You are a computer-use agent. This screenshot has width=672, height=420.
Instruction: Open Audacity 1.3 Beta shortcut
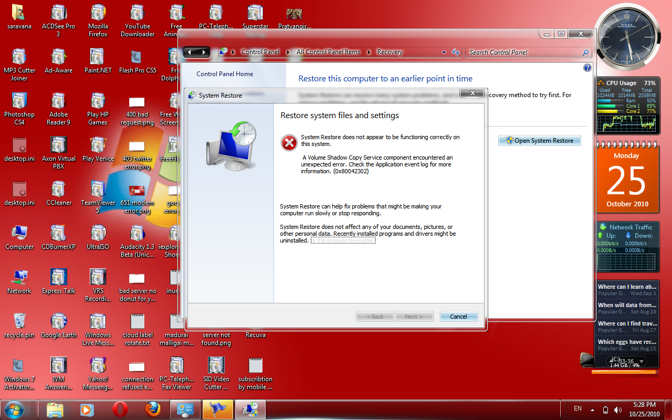click(138, 241)
